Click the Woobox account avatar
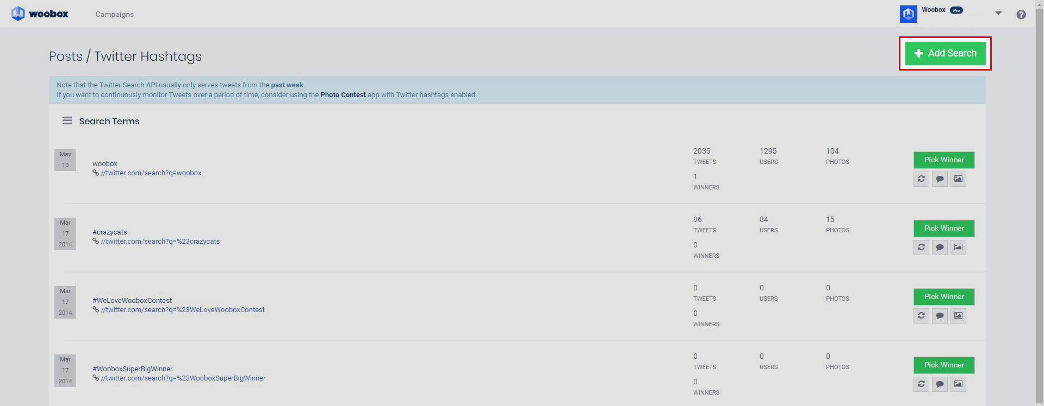 (908, 14)
